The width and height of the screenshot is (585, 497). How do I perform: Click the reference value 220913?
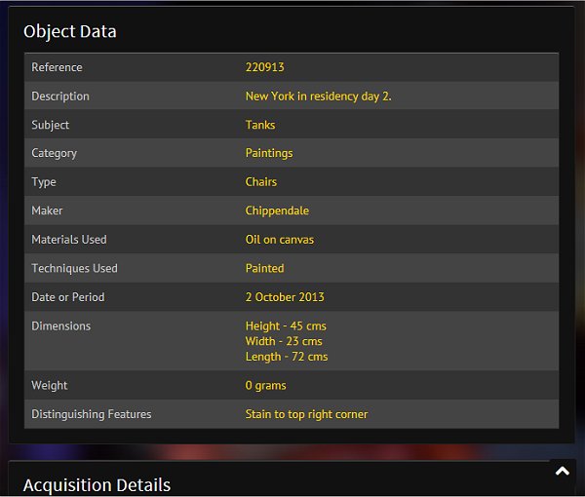(264, 67)
